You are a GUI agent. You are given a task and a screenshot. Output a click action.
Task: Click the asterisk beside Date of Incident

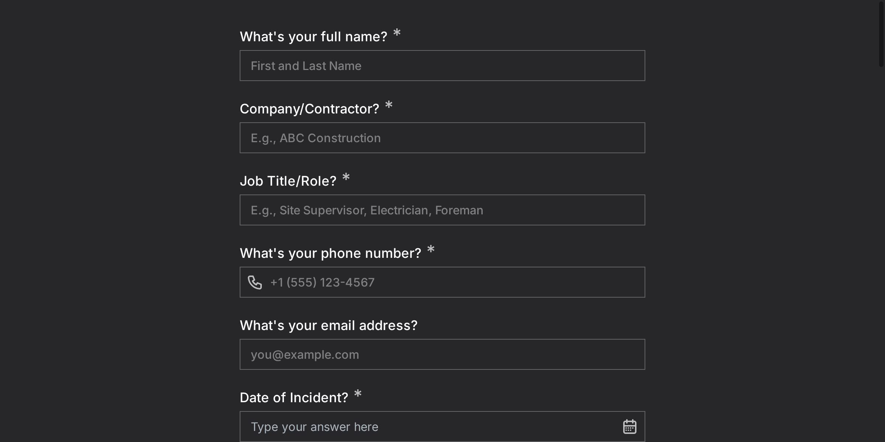tap(358, 394)
